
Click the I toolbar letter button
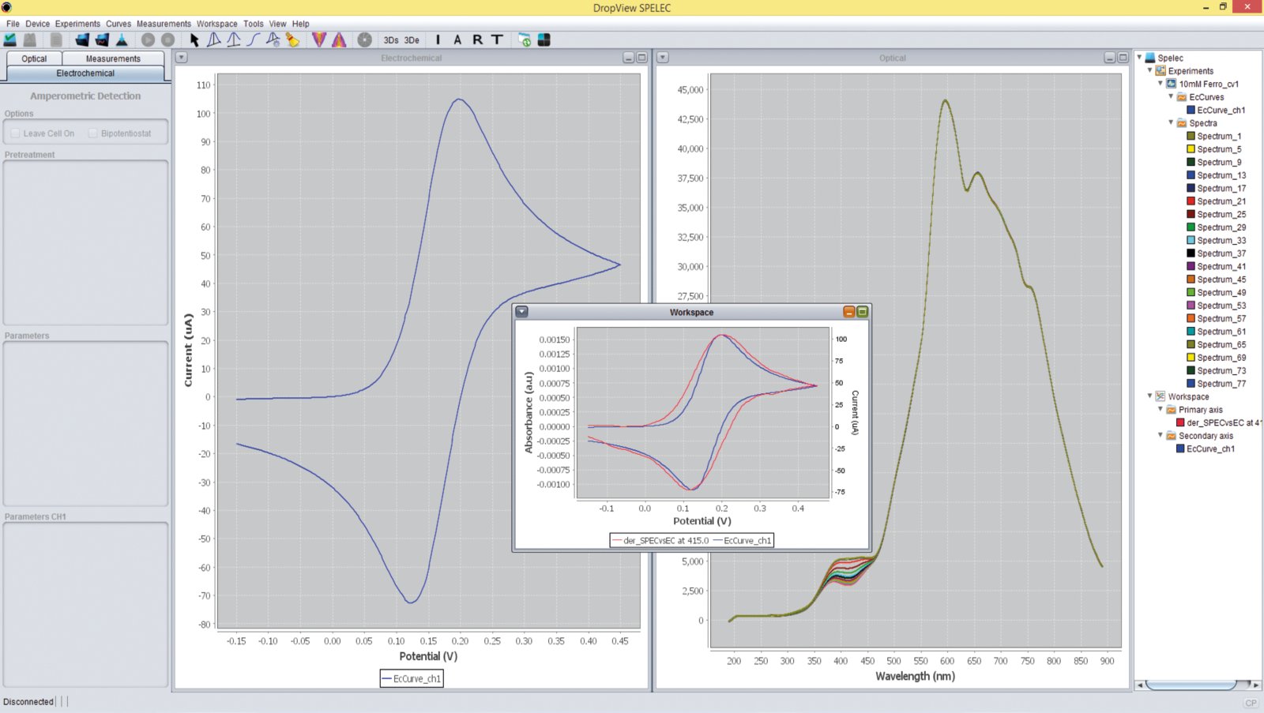tap(438, 39)
